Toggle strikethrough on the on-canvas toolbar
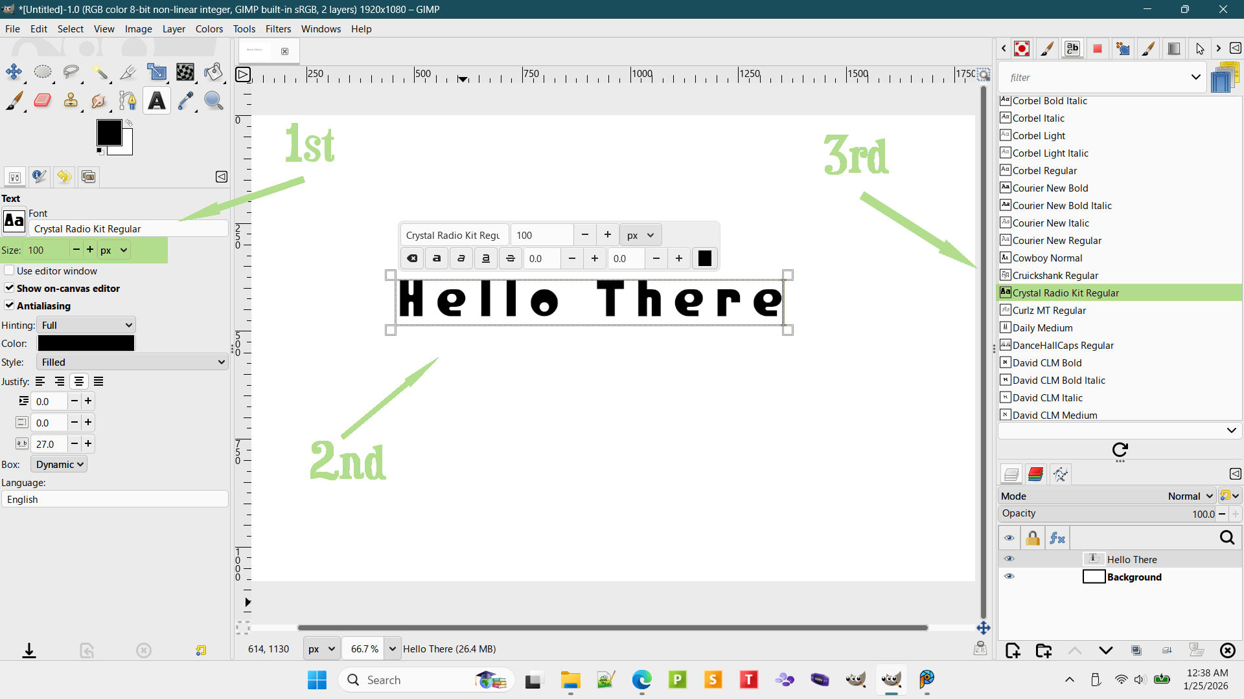 (x=511, y=258)
